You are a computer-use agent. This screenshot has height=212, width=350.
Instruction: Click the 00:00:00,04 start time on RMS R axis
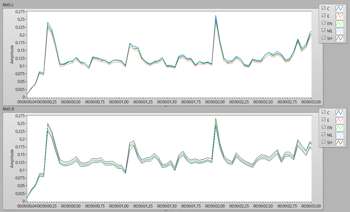tap(27, 206)
